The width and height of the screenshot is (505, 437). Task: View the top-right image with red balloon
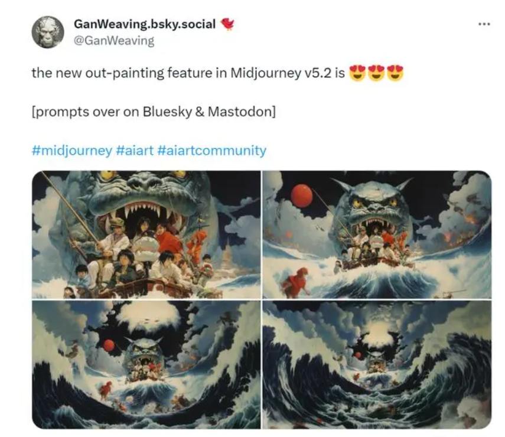coord(377,234)
